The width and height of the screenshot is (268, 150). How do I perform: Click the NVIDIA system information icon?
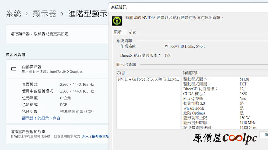pyautogui.click(x=117, y=21)
